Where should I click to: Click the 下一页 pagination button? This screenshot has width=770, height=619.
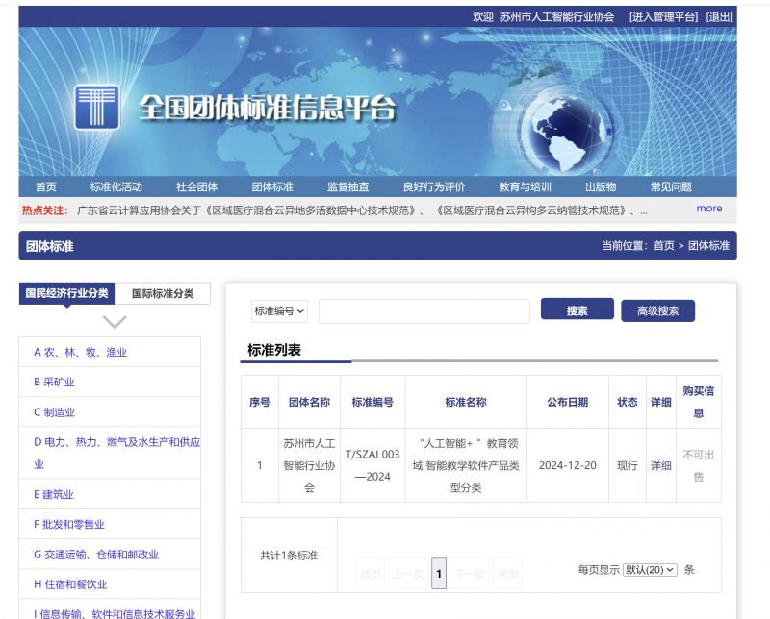click(470, 574)
